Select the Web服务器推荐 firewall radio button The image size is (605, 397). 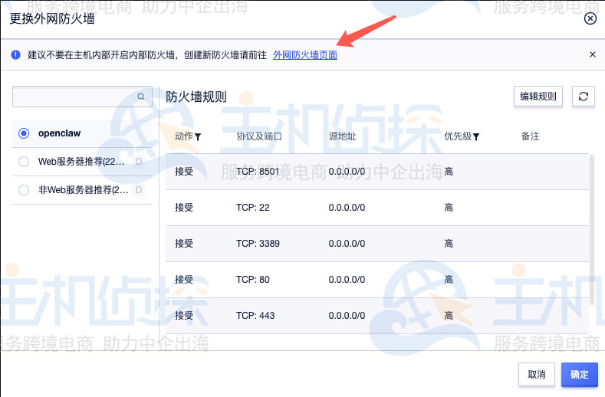coord(24,162)
